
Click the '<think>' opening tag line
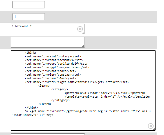coord(31,53)
